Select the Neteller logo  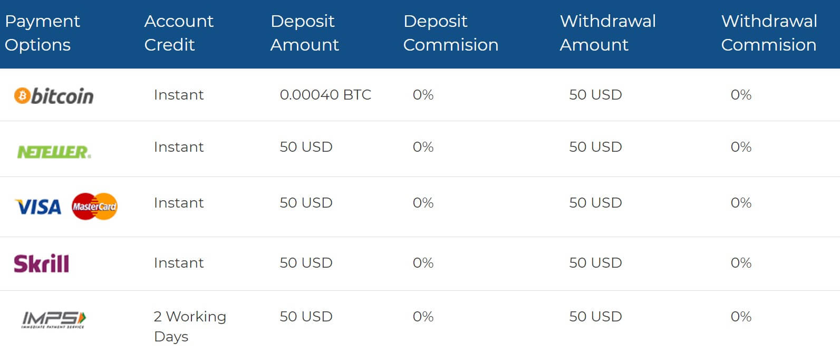click(54, 152)
